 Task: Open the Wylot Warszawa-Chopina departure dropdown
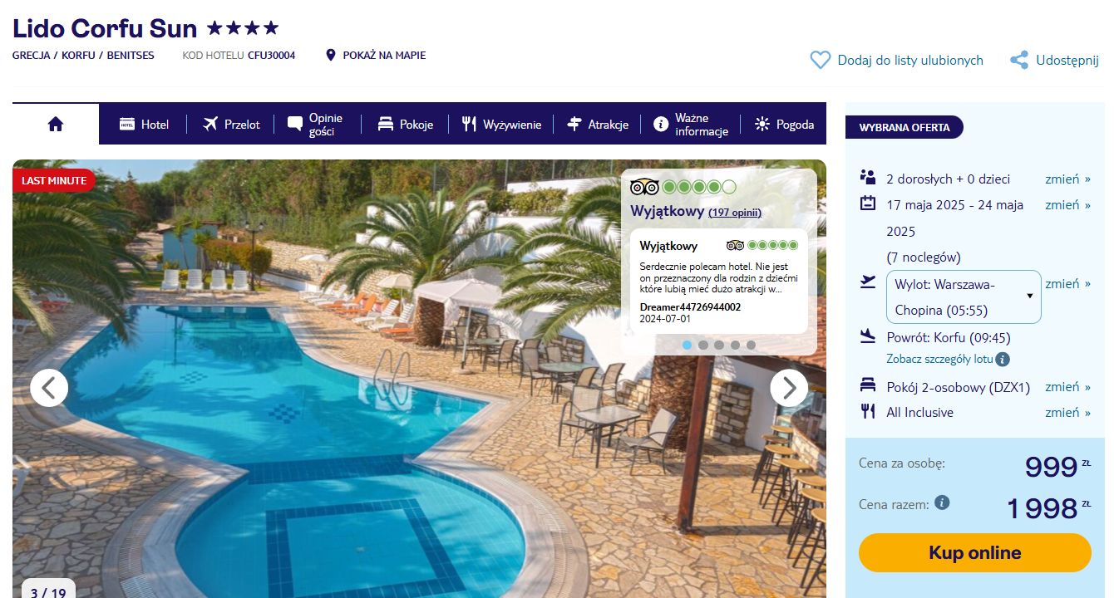[964, 297]
